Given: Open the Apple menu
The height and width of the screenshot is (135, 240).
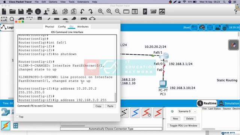Looking at the screenshot, I should (4, 2).
